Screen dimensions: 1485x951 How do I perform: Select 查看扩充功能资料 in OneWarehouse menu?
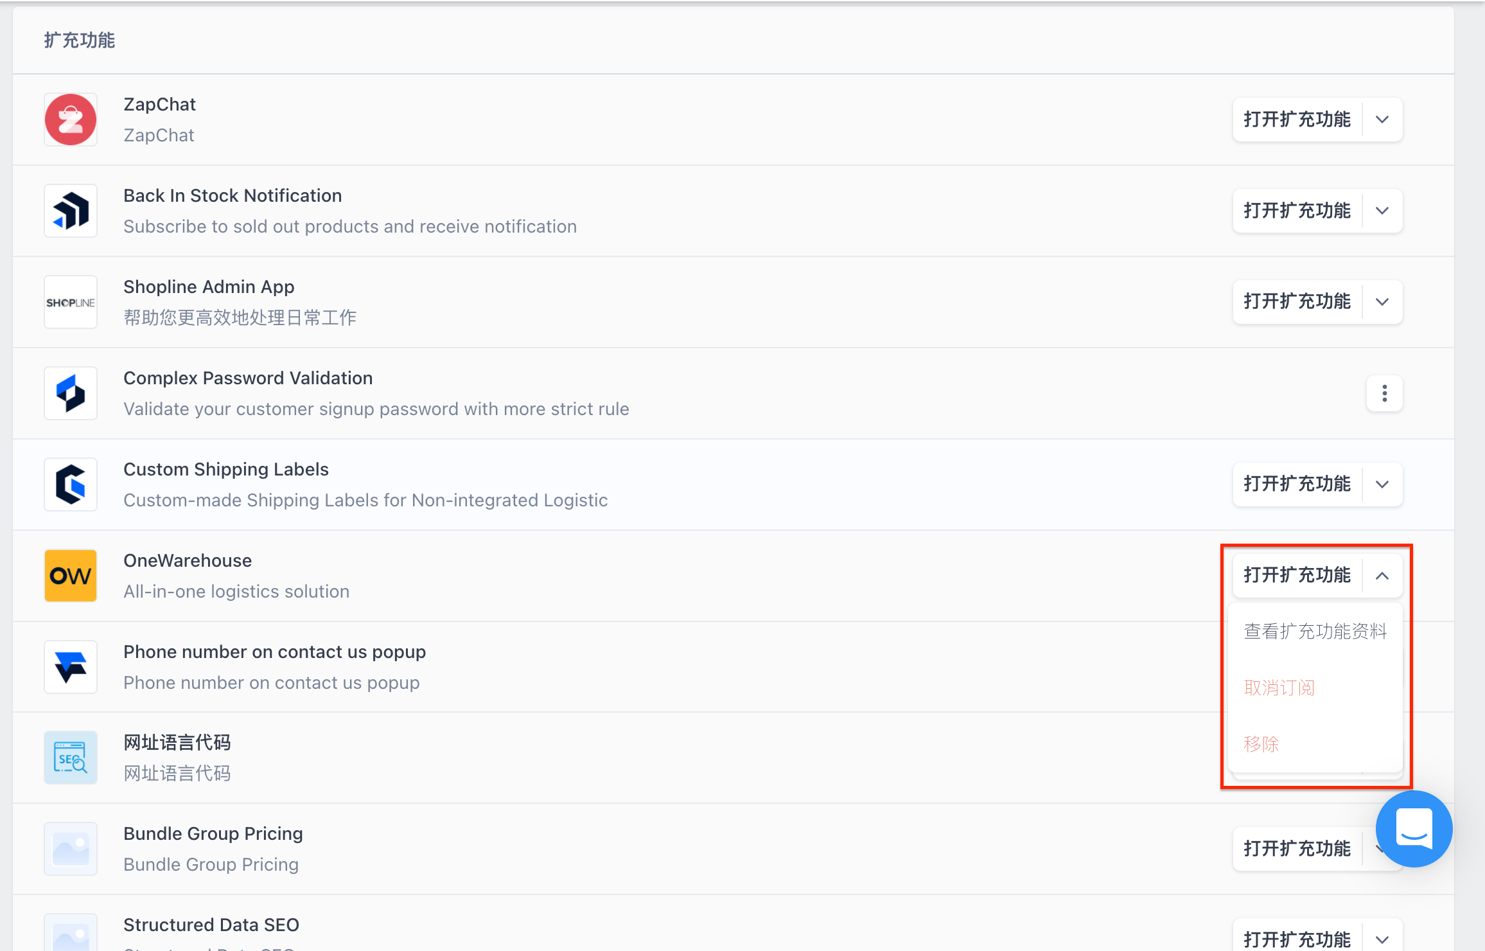click(1315, 632)
